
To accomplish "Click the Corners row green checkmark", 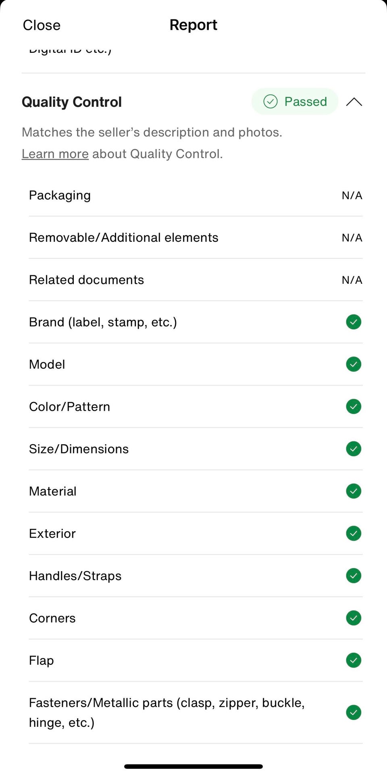I will click(x=354, y=618).
